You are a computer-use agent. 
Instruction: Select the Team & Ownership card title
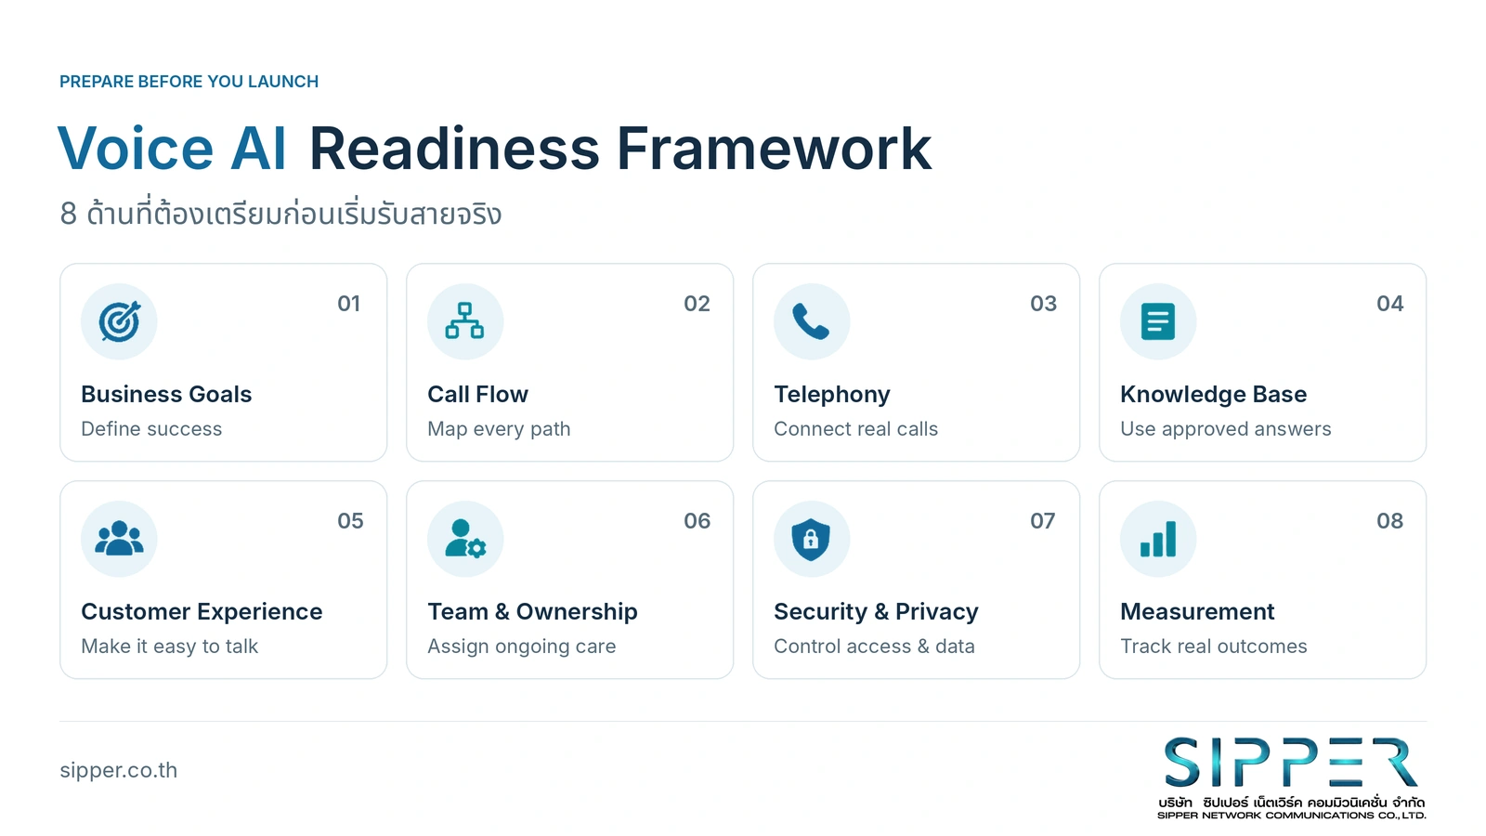[532, 612]
